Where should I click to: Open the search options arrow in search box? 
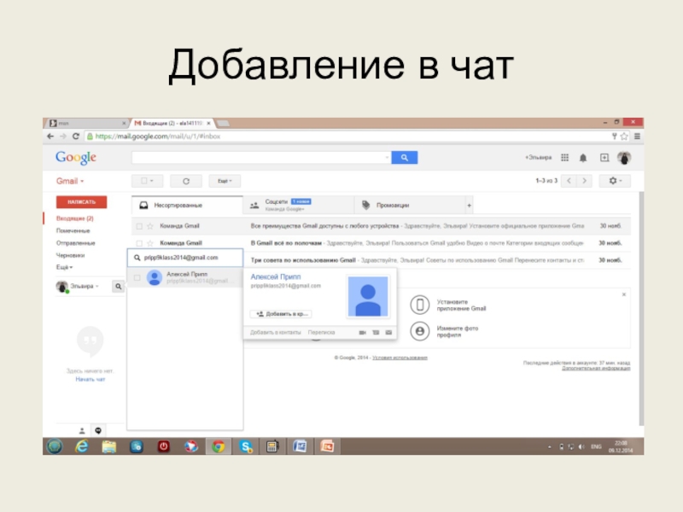point(387,158)
